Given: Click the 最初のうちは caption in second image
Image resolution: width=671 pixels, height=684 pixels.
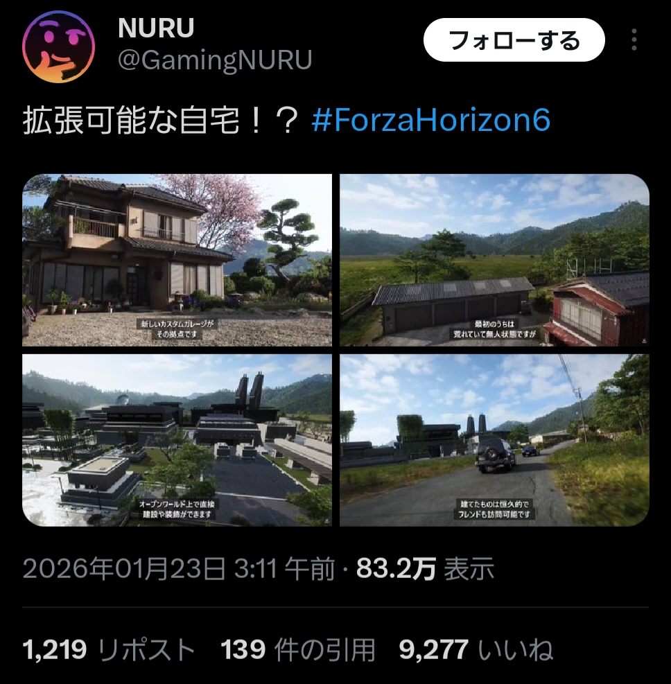Looking at the screenshot, I should point(494,324).
